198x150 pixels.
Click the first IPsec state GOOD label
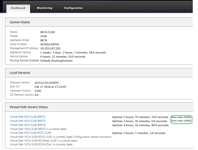[181, 117]
